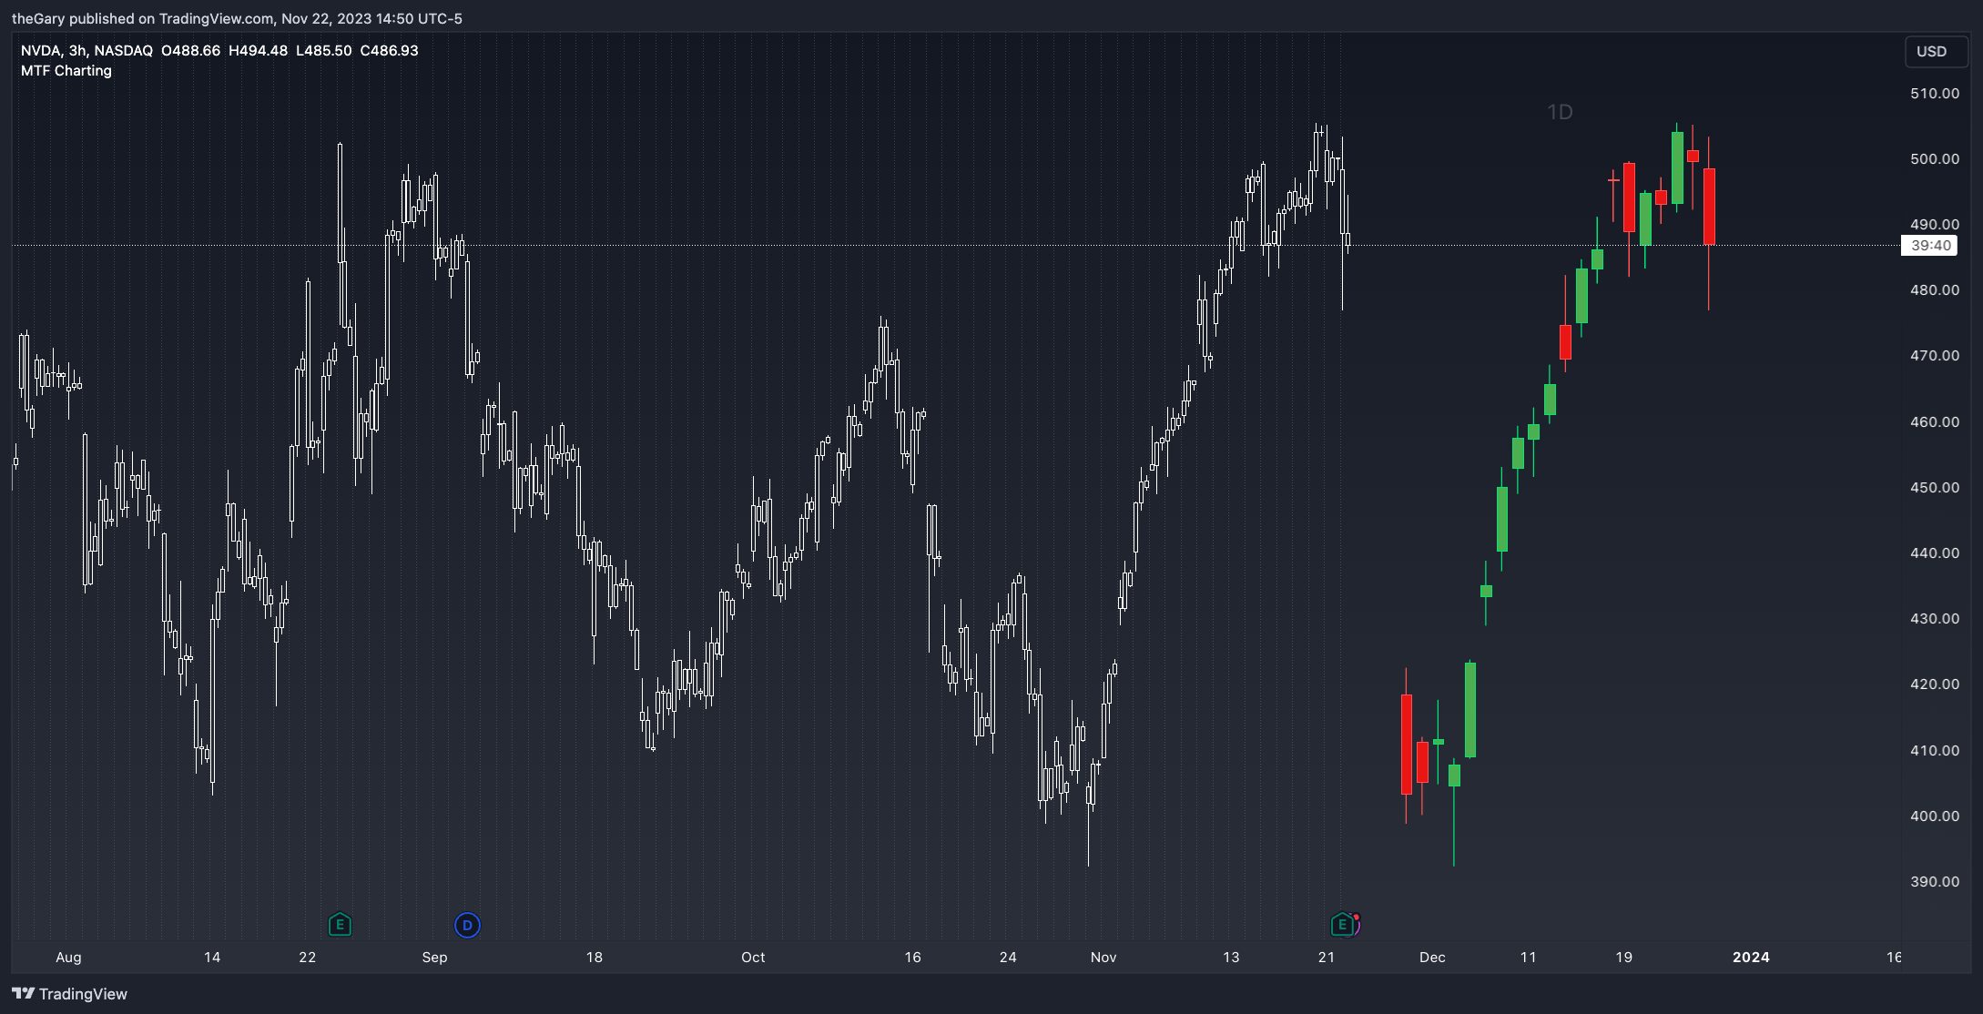The width and height of the screenshot is (1983, 1014).
Task: Click the 400.00 price axis label
Action: pyautogui.click(x=1935, y=816)
